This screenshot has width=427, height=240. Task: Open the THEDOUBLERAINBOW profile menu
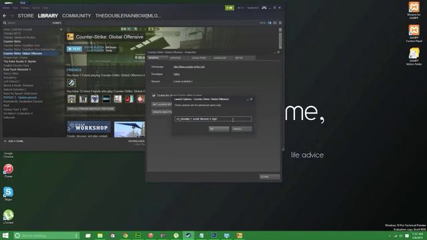(x=128, y=16)
